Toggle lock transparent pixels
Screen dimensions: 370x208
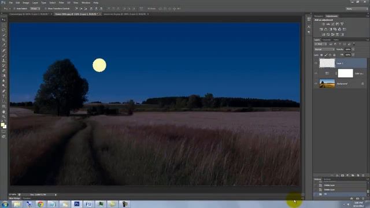pos(321,55)
